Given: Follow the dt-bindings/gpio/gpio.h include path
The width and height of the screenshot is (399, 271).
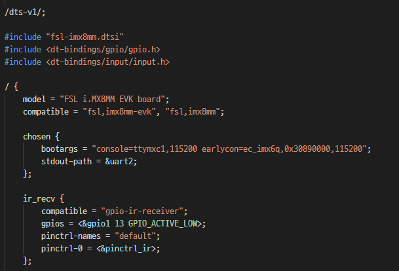Looking at the screenshot, I should tap(102, 49).
